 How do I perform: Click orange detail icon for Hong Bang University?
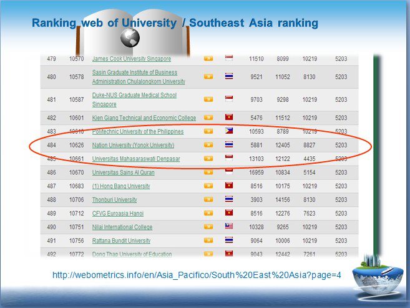coord(208,186)
